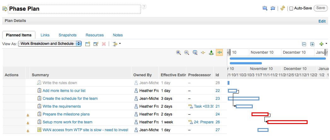Click the Edit link in Plan Details
The image size is (330, 140).
(x=322, y=21)
